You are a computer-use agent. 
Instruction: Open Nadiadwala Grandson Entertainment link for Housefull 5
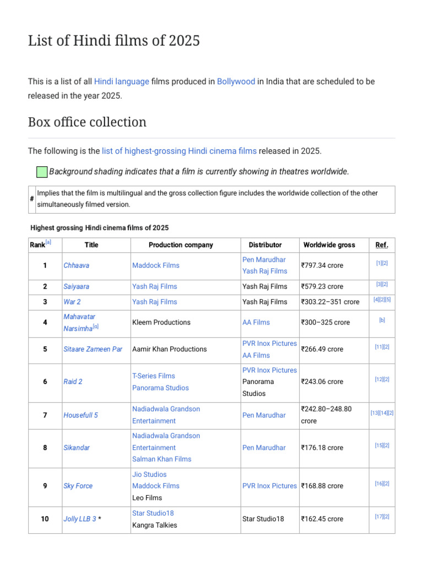pos(166,415)
